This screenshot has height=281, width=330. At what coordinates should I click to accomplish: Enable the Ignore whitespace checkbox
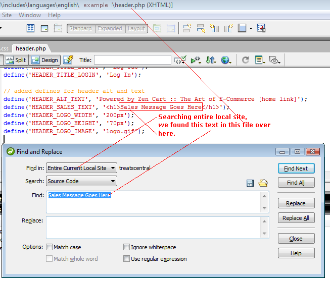pyautogui.click(x=126, y=247)
